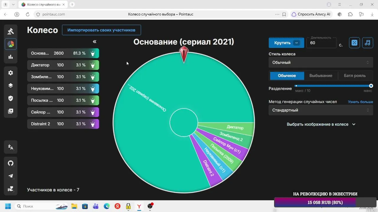
Task: Click the trophy icon on Неуязвим... row
Action: (93, 89)
